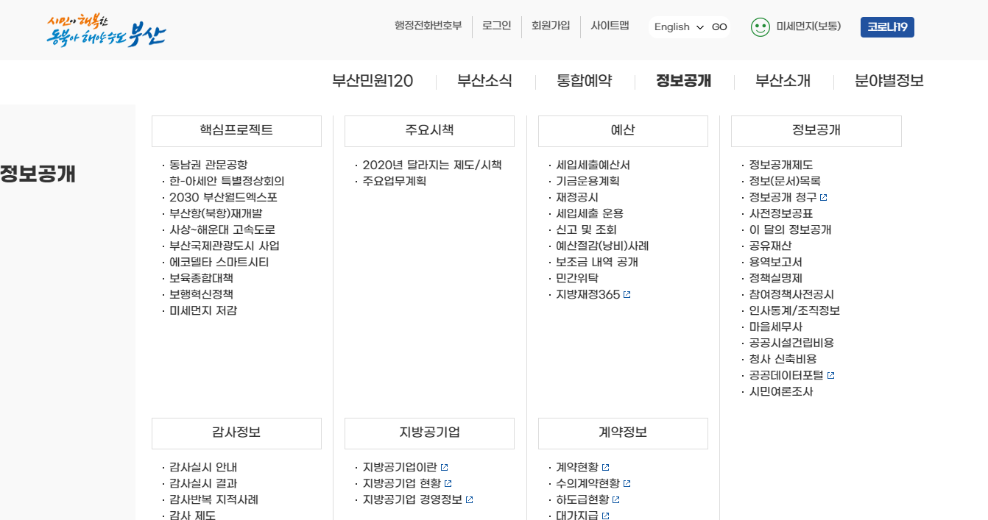The height and width of the screenshot is (520, 988).
Task: Click the 주요시책 section header
Action: click(429, 131)
